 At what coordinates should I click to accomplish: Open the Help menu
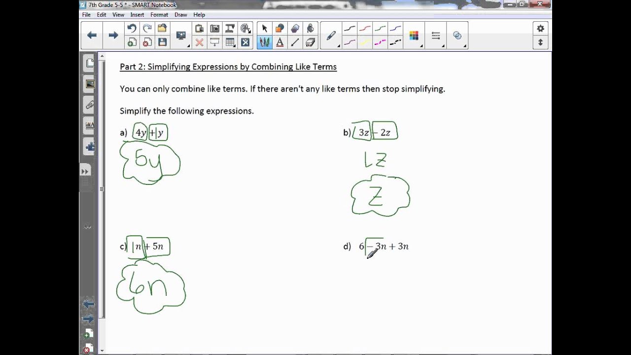(x=199, y=15)
